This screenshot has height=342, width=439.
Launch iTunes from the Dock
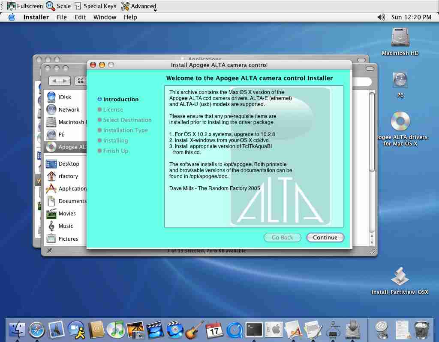(116, 330)
